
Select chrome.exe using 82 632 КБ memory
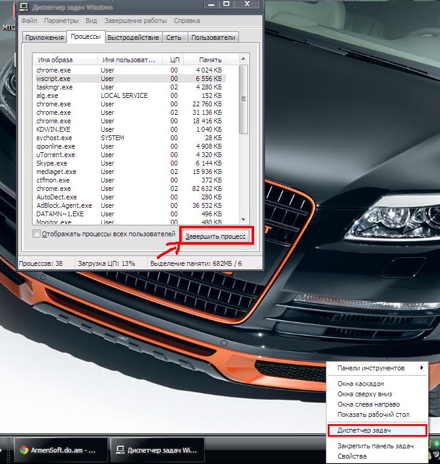pyautogui.click(x=130, y=188)
